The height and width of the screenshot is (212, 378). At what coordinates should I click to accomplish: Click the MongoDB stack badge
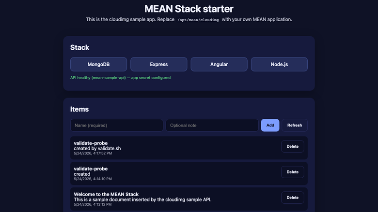[x=98, y=64]
